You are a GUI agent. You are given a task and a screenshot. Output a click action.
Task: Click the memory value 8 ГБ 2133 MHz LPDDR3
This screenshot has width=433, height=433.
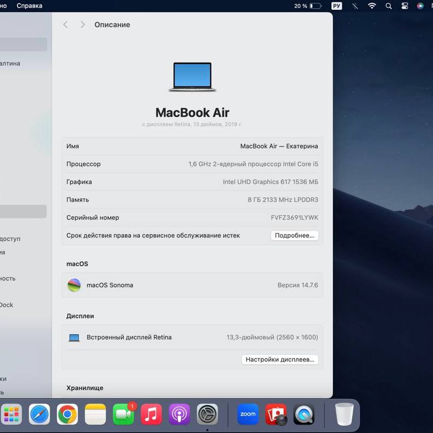pyautogui.click(x=283, y=199)
